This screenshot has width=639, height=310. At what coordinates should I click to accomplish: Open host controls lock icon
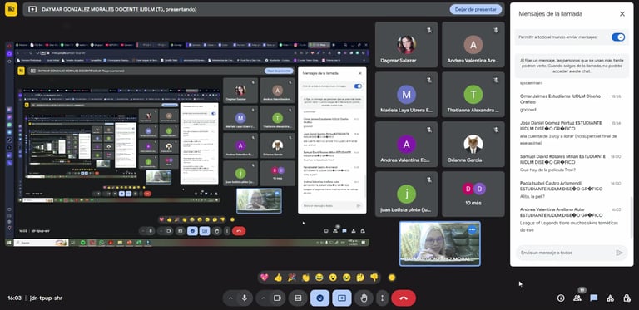[x=627, y=298]
